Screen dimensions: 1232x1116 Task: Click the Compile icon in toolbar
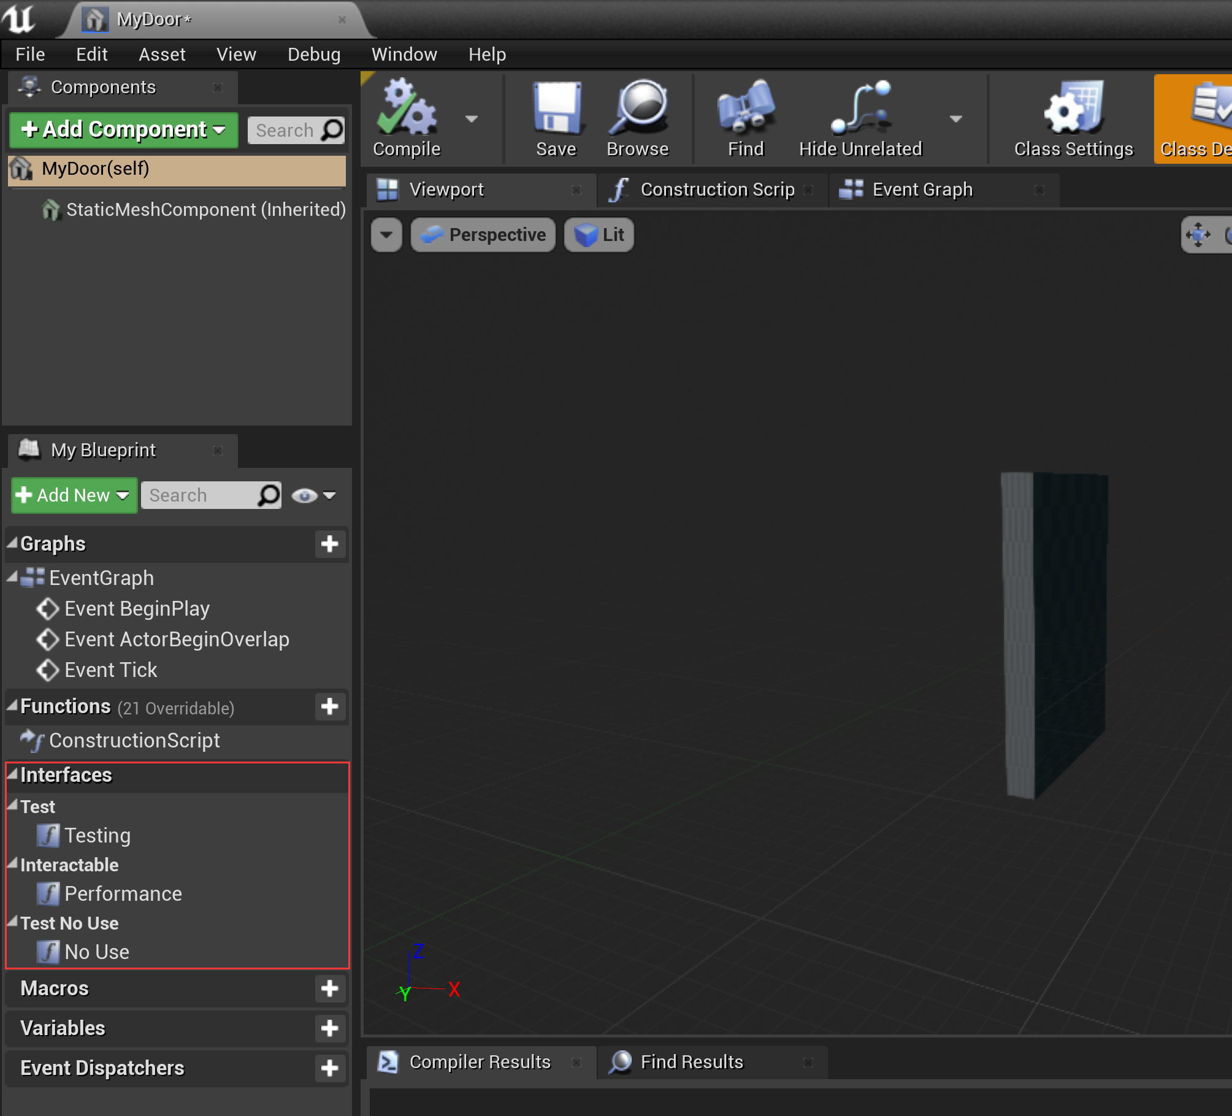[406, 117]
